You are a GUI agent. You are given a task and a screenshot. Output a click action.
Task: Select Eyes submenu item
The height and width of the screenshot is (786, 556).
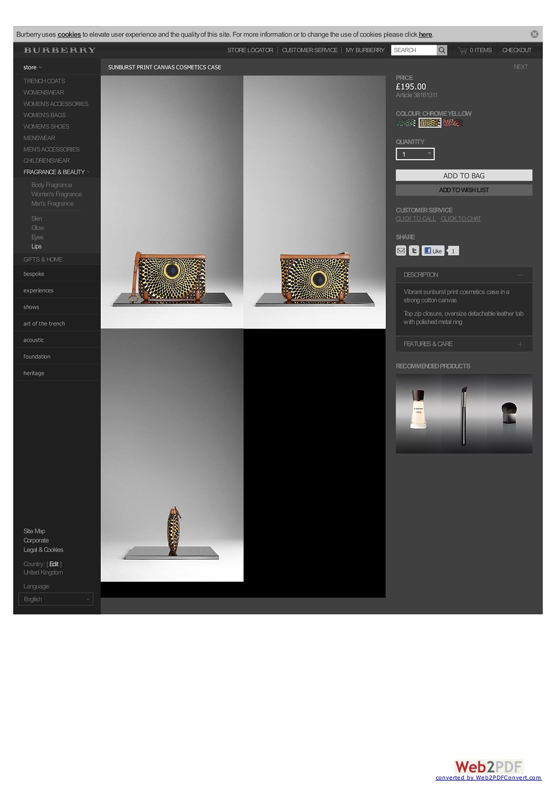tap(38, 237)
